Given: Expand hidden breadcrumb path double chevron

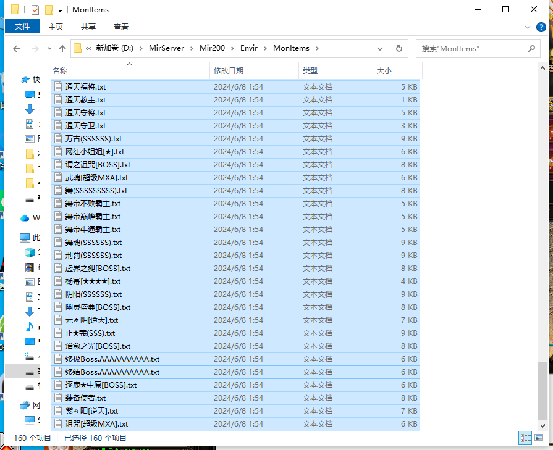Looking at the screenshot, I should click(x=88, y=48).
